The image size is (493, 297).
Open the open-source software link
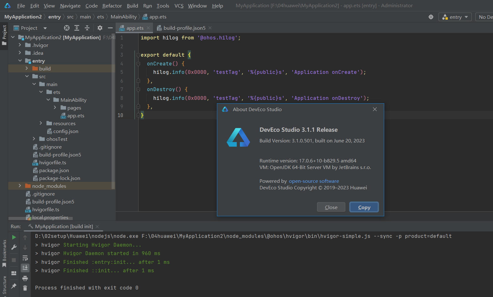(314, 181)
